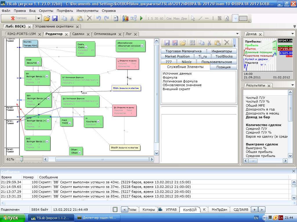Click the grid blocks icon in editor toolbar
Viewport: 297px width, 222px height.
coord(192,43)
